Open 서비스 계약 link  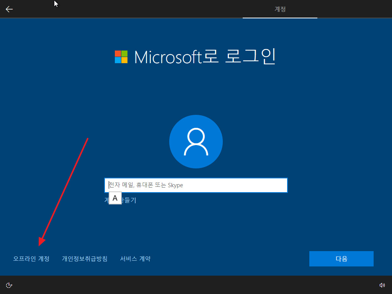[x=135, y=258]
